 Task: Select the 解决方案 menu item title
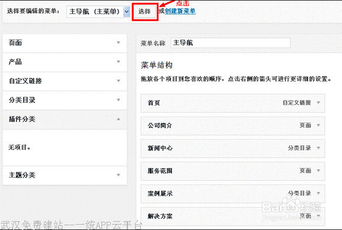(160, 216)
